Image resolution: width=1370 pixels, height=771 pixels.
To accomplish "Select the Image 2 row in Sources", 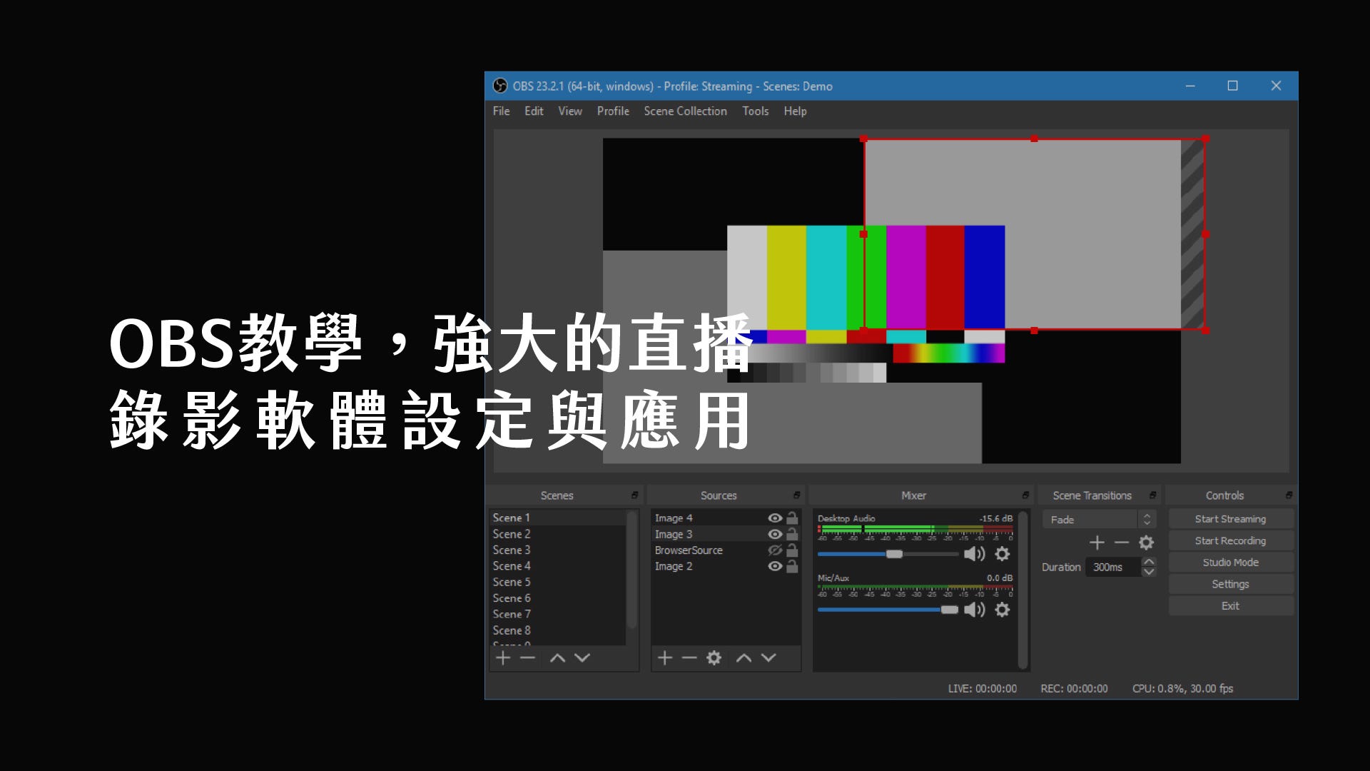I will click(x=726, y=566).
